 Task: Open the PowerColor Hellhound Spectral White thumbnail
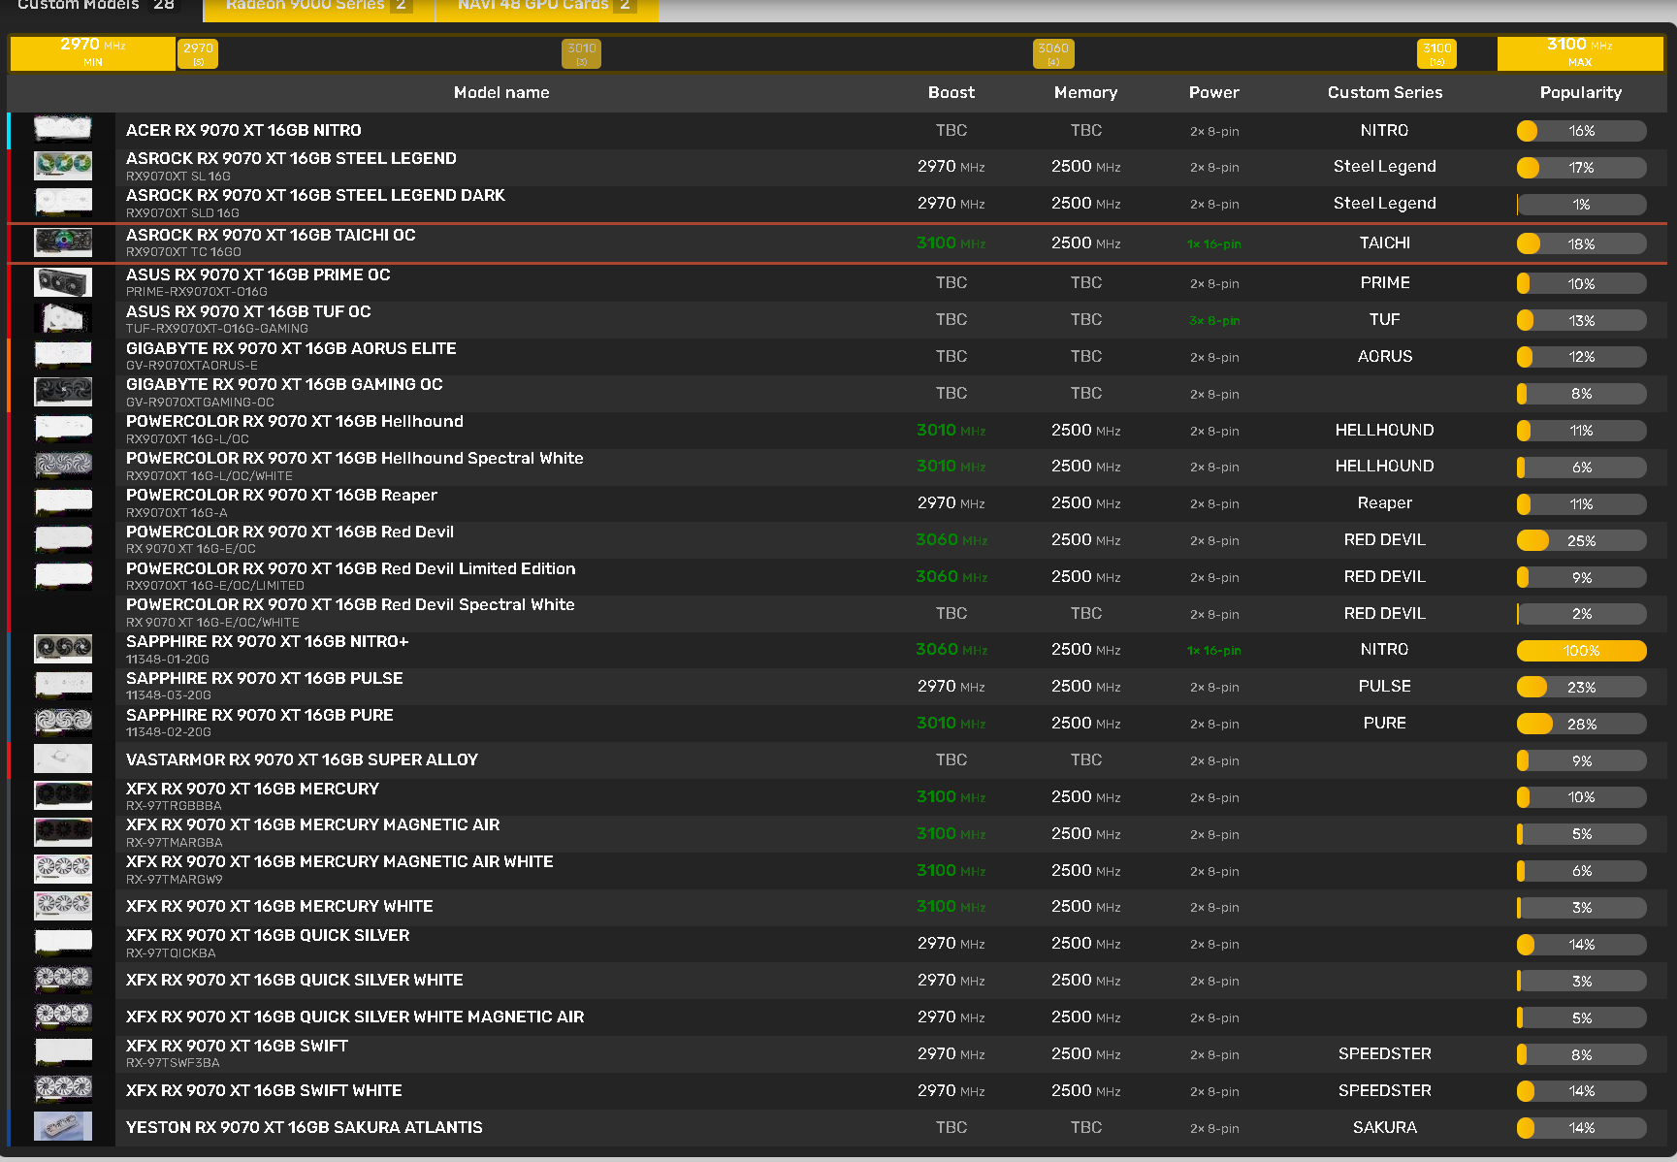pos(63,466)
